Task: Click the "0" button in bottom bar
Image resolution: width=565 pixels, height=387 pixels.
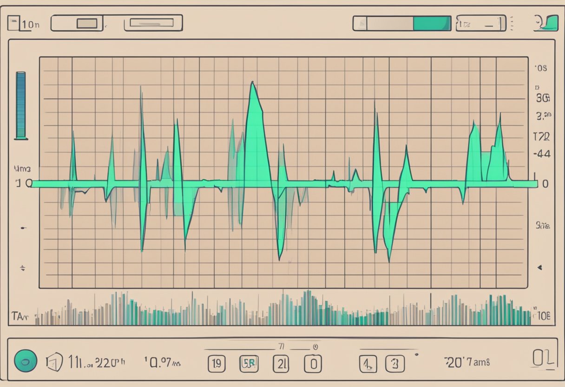Action: [313, 363]
